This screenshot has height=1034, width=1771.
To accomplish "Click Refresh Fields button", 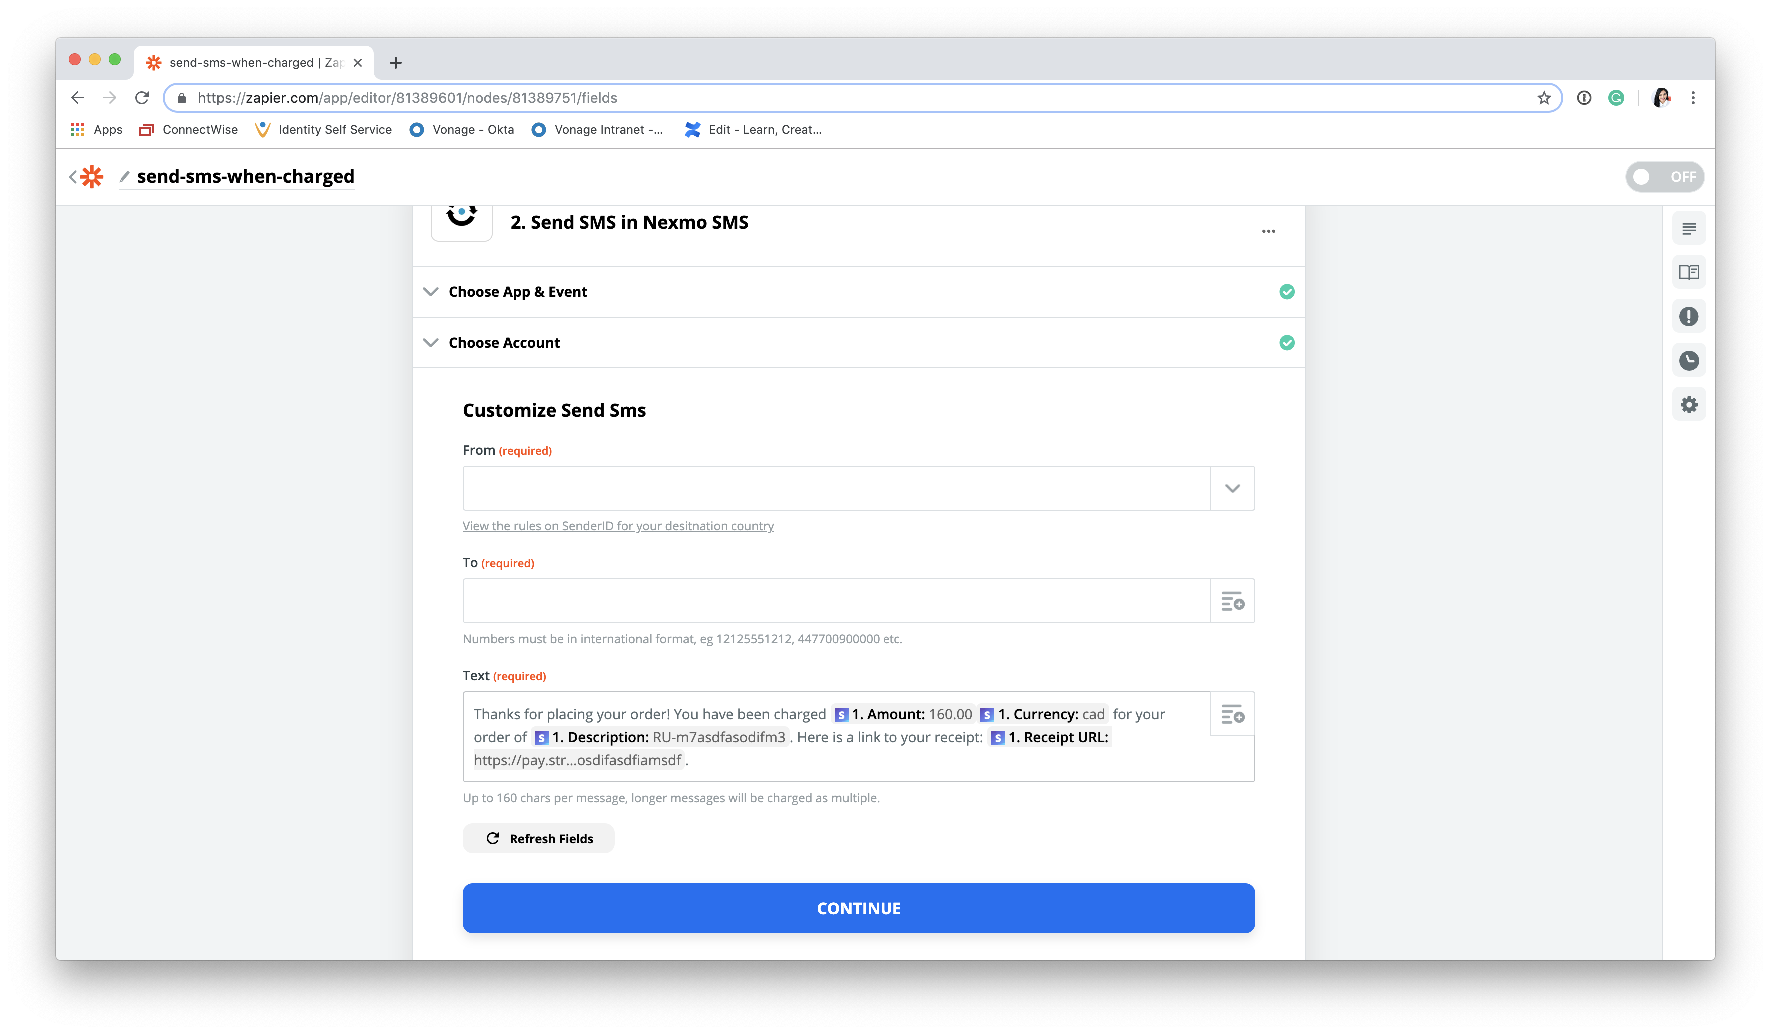I will [538, 839].
